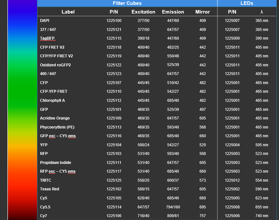Click part number "1225101"
Screen dimensions: 279x220
pos(114,110)
